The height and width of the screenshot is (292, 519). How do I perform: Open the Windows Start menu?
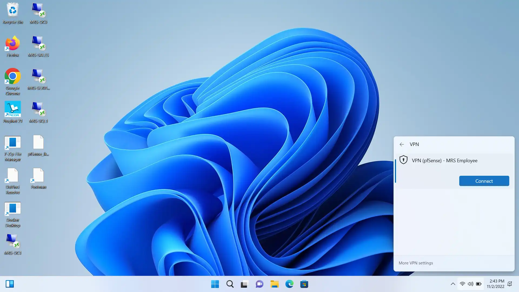point(215,284)
